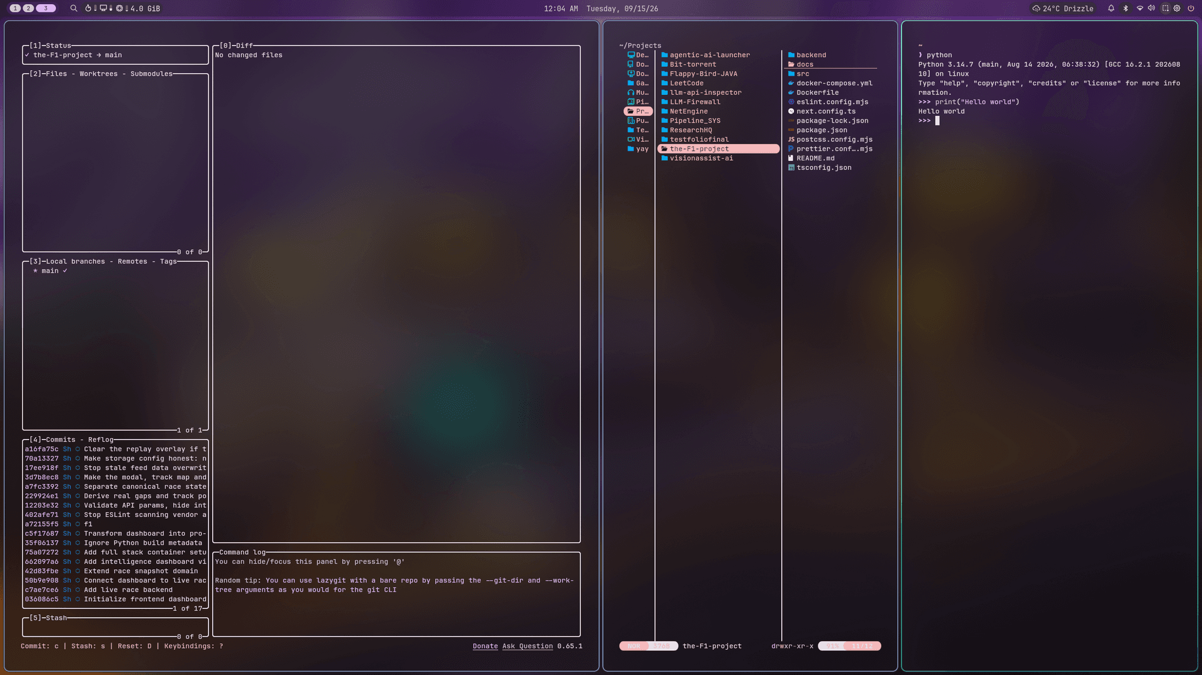
Task: Open the search icon in top bar
Action: click(x=74, y=8)
